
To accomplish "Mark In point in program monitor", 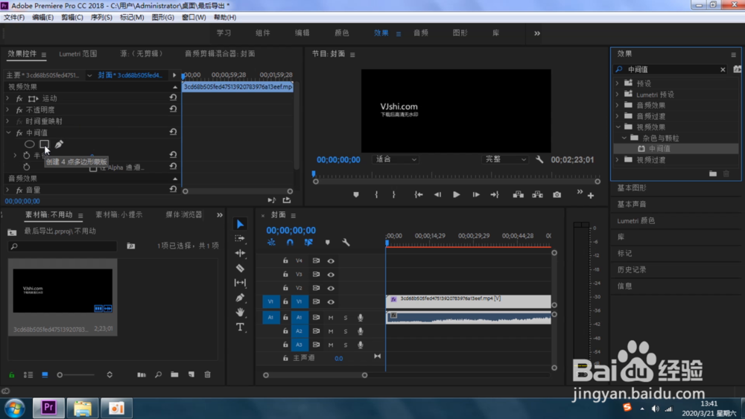I will 376,194.
